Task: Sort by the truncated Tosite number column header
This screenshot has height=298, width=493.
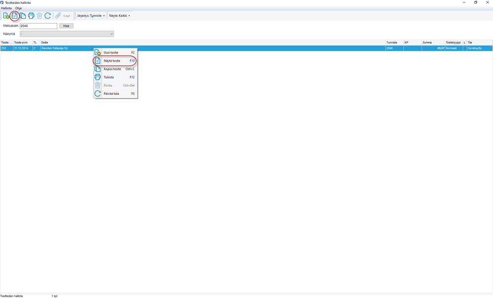Action: [6, 42]
